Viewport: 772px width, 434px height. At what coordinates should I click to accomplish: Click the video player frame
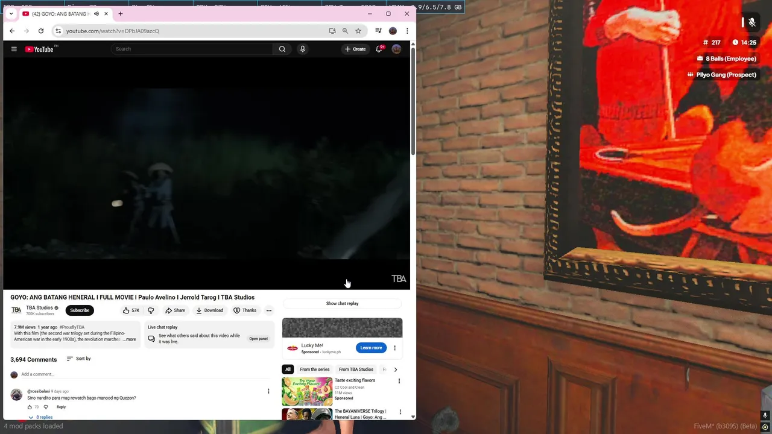pyautogui.click(x=206, y=165)
